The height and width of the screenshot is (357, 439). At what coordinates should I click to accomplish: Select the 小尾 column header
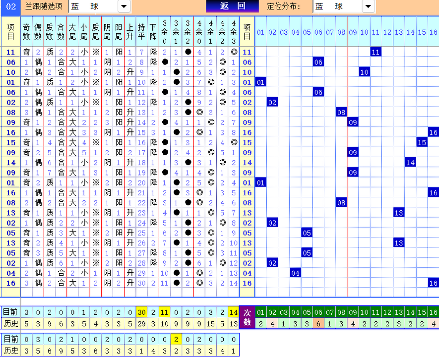pyautogui.click(x=84, y=31)
